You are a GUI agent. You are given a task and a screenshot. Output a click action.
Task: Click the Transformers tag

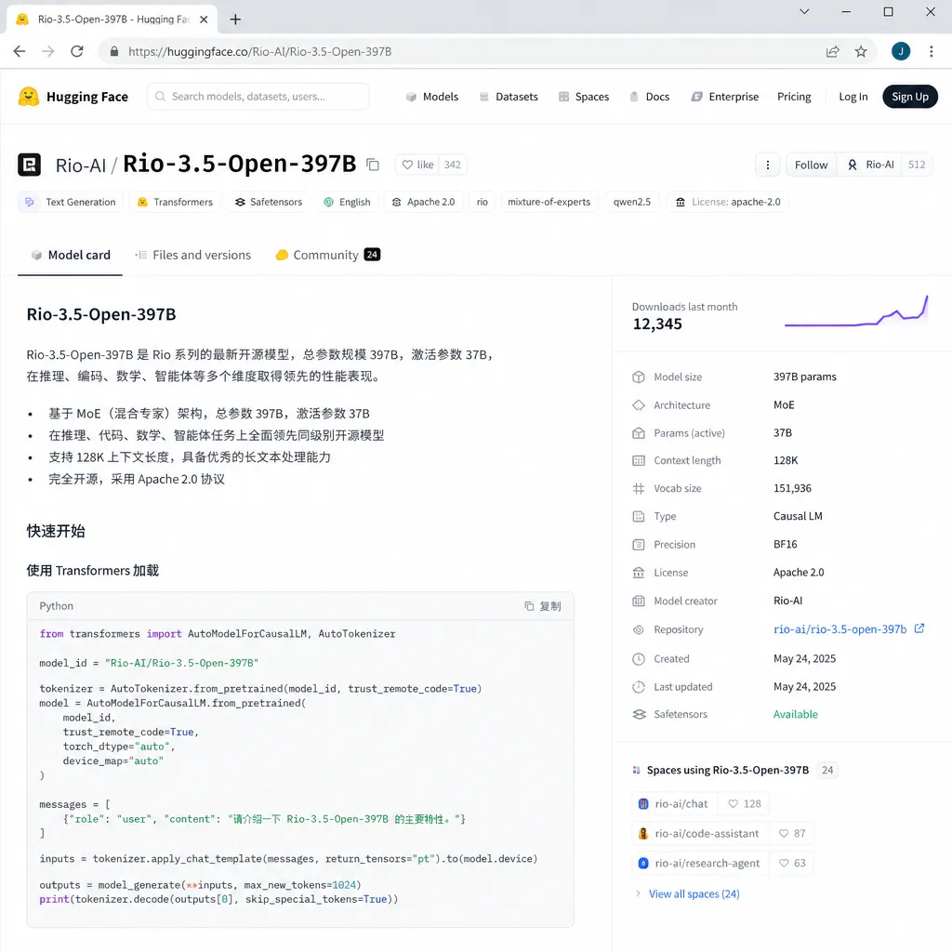[x=175, y=202]
